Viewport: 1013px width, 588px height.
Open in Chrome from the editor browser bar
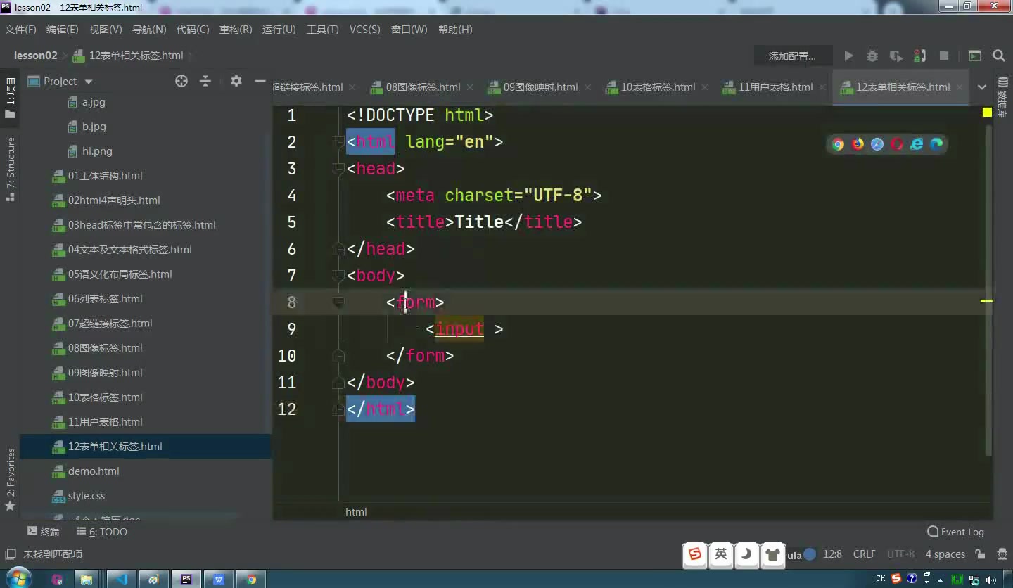tap(838, 144)
